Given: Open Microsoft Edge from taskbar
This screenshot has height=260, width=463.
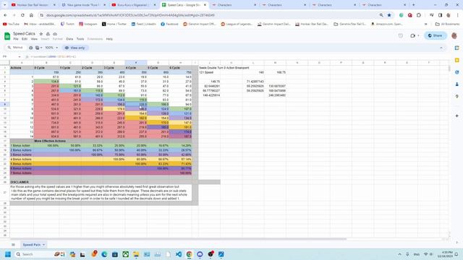Looking at the screenshot, I should coord(104,254).
